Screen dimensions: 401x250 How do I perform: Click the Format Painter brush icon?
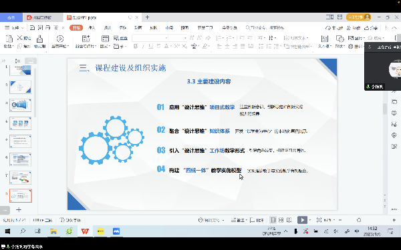pyautogui.click(x=39, y=39)
